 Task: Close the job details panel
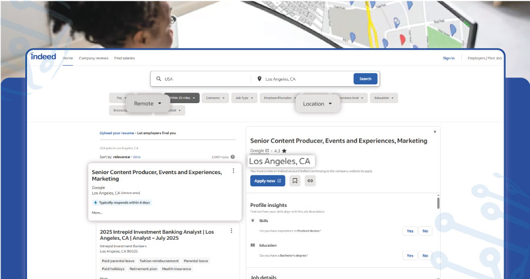[x=435, y=132]
